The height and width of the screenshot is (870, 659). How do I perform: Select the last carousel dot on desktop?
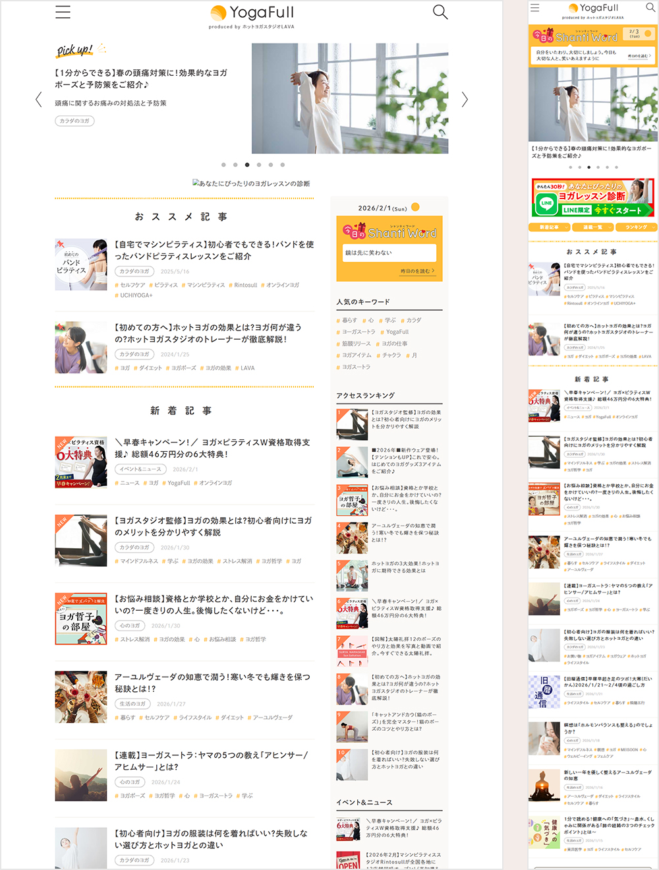[x=283, y=165]
